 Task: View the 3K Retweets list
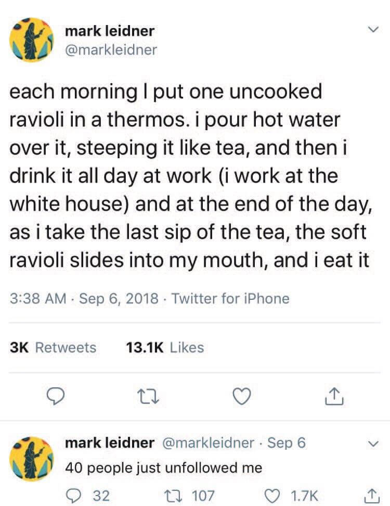(54, 347)
